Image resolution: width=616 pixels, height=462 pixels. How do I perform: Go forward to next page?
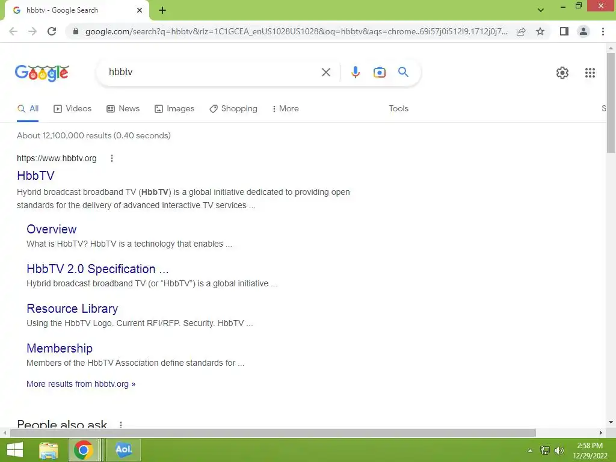tap(32, 31)
